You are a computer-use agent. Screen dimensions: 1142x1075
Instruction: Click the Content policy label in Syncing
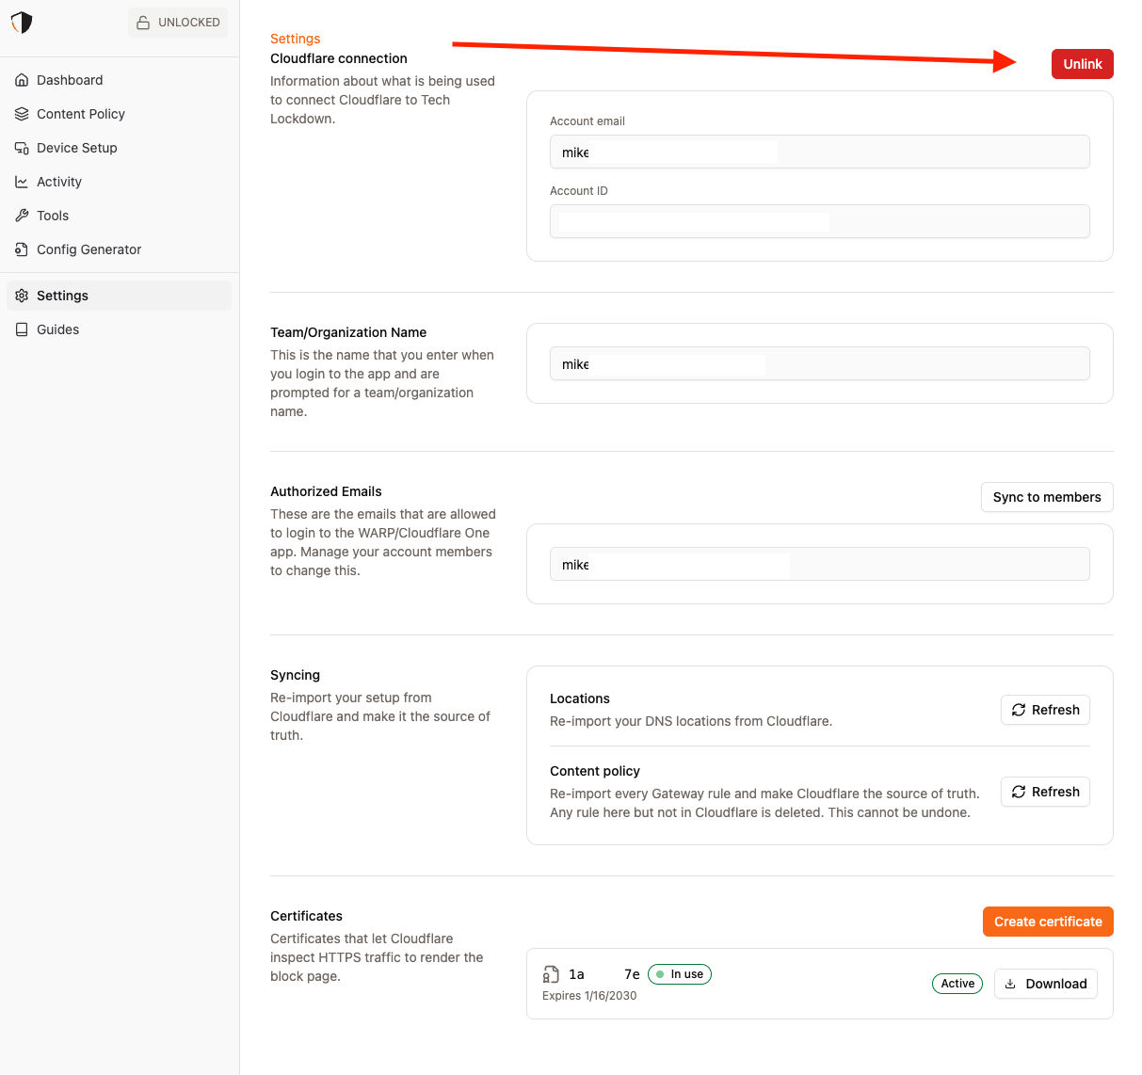595,771
